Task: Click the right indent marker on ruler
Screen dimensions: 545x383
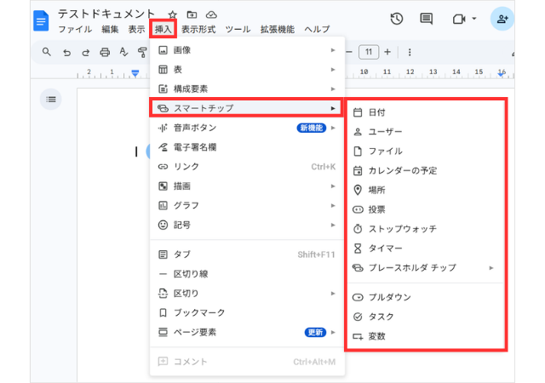Action: click(x=502, y=74)
